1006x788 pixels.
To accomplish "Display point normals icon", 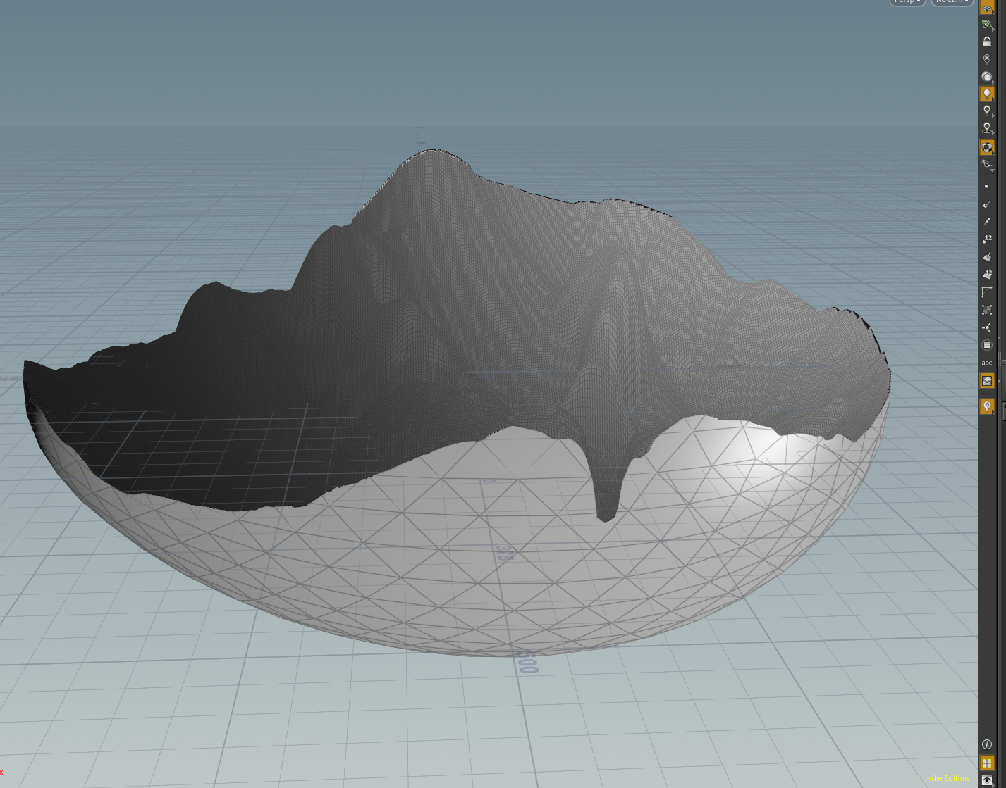I will coord(987,204).
